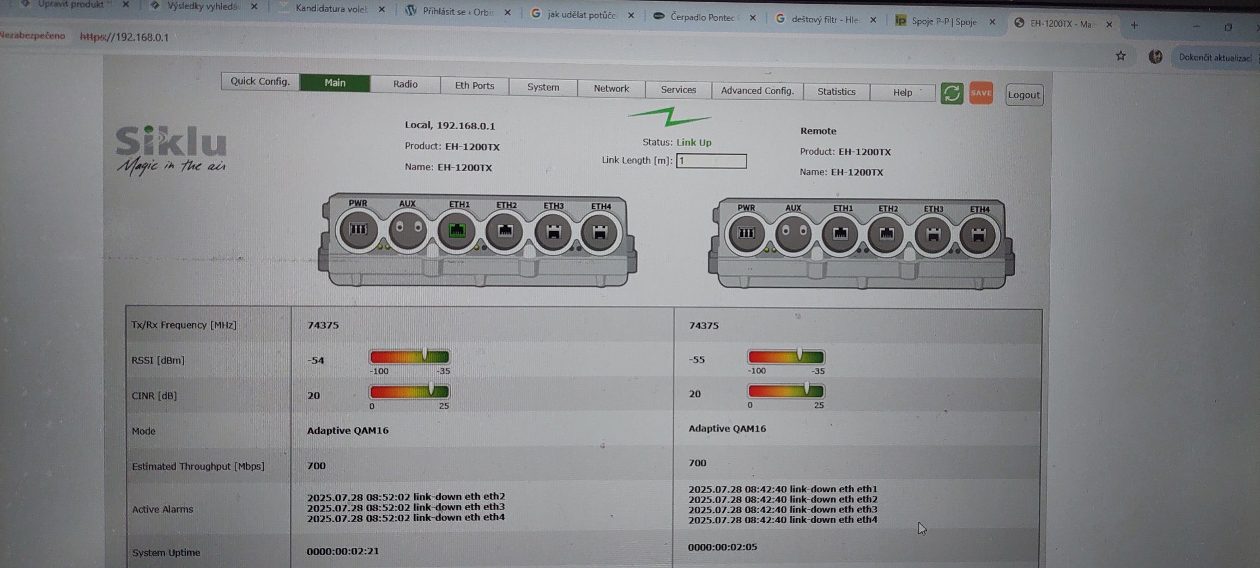Click Local Adaptive QAM16 mode value
1260x568 pixels.
[x=348, y=430]
